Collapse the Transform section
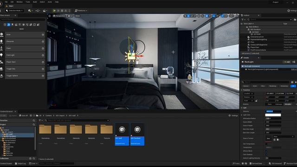 [x=242, y=90]
